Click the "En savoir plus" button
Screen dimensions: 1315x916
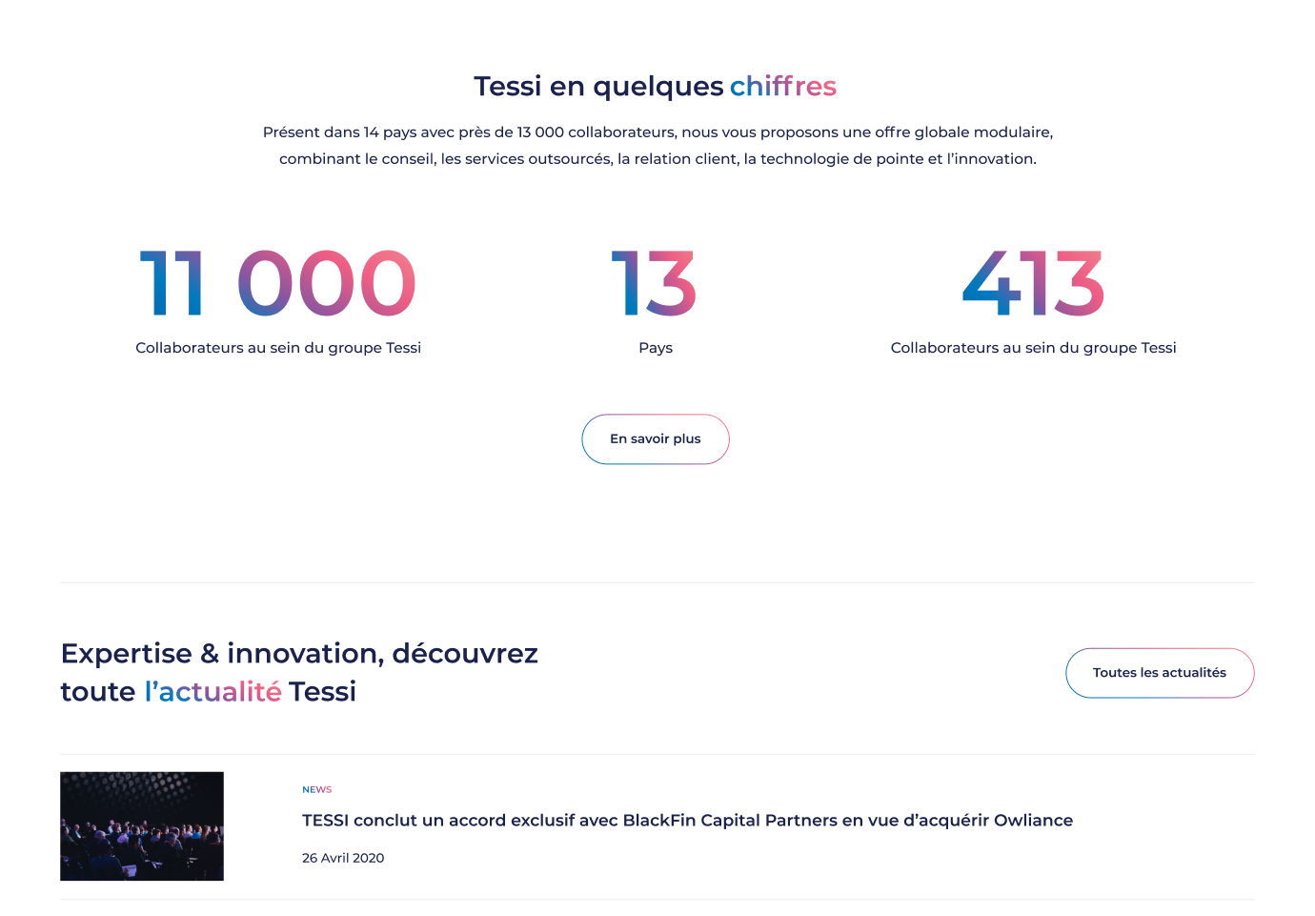(x=656, y=439)
